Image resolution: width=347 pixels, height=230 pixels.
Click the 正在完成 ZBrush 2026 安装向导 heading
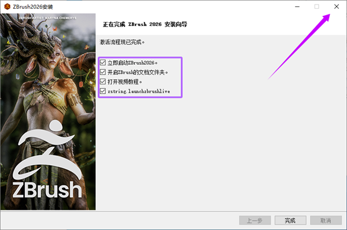[x=145, y=24]
